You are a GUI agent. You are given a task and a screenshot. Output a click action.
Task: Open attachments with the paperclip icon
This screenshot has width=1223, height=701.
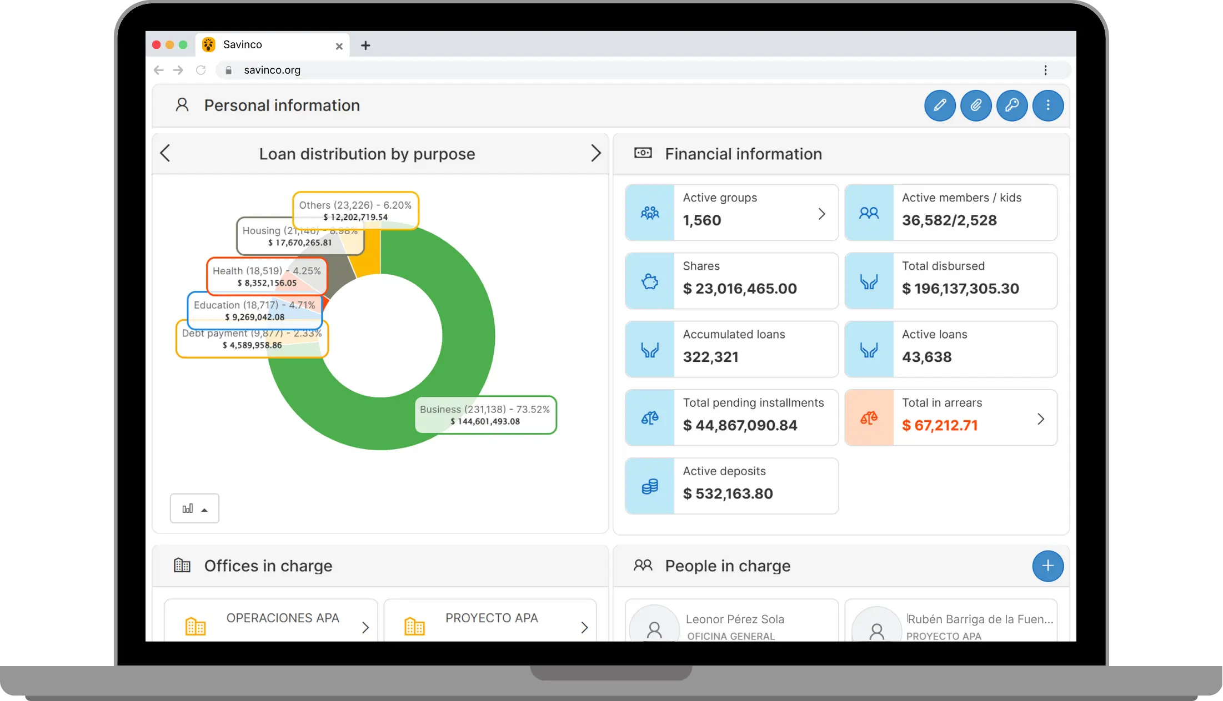976,105
